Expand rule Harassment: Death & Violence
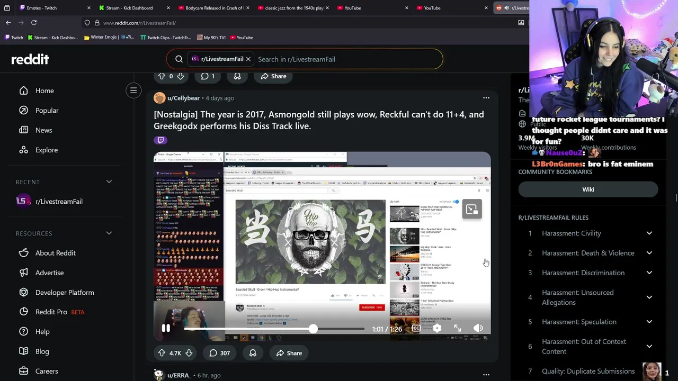 point(588,253)
